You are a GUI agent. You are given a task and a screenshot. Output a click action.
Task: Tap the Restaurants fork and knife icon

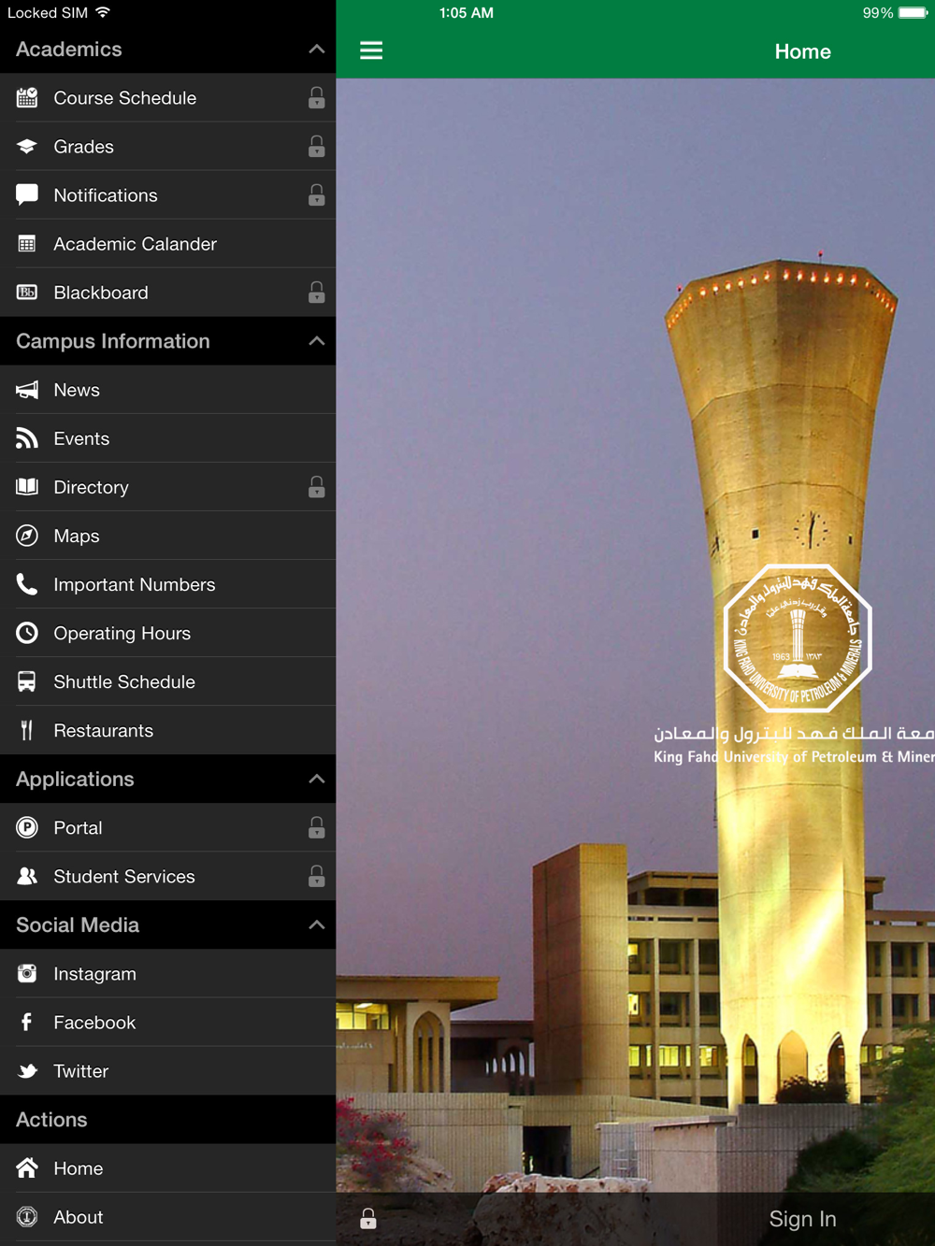(x=27, y=730)
